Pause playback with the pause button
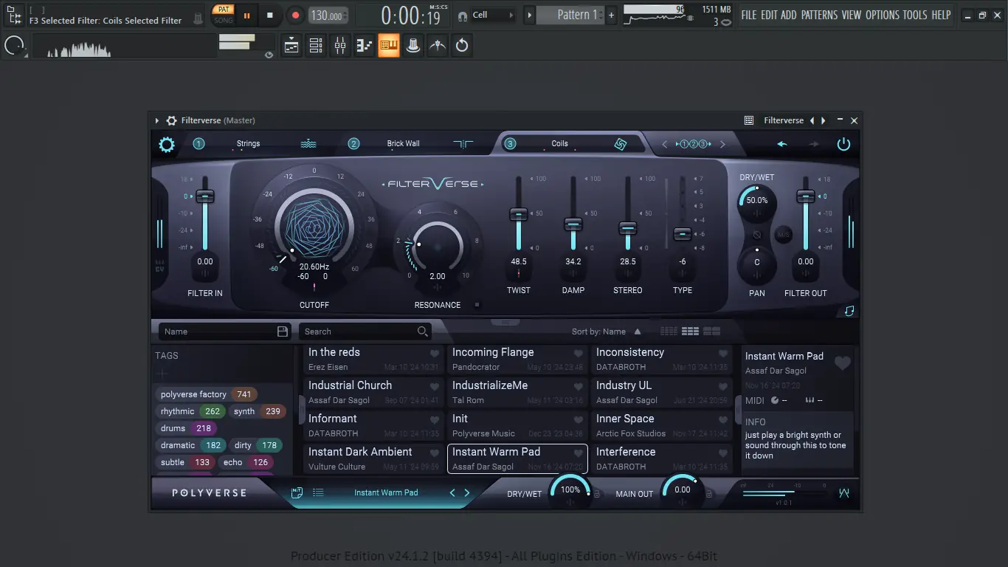 click(246, 15)
